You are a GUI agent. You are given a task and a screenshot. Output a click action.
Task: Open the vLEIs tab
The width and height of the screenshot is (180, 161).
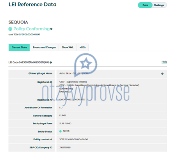(x=83, y=48)
